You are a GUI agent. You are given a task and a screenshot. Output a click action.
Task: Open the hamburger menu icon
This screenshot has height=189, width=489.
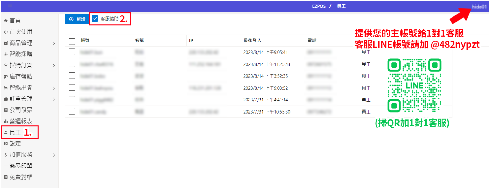[10, 6]
